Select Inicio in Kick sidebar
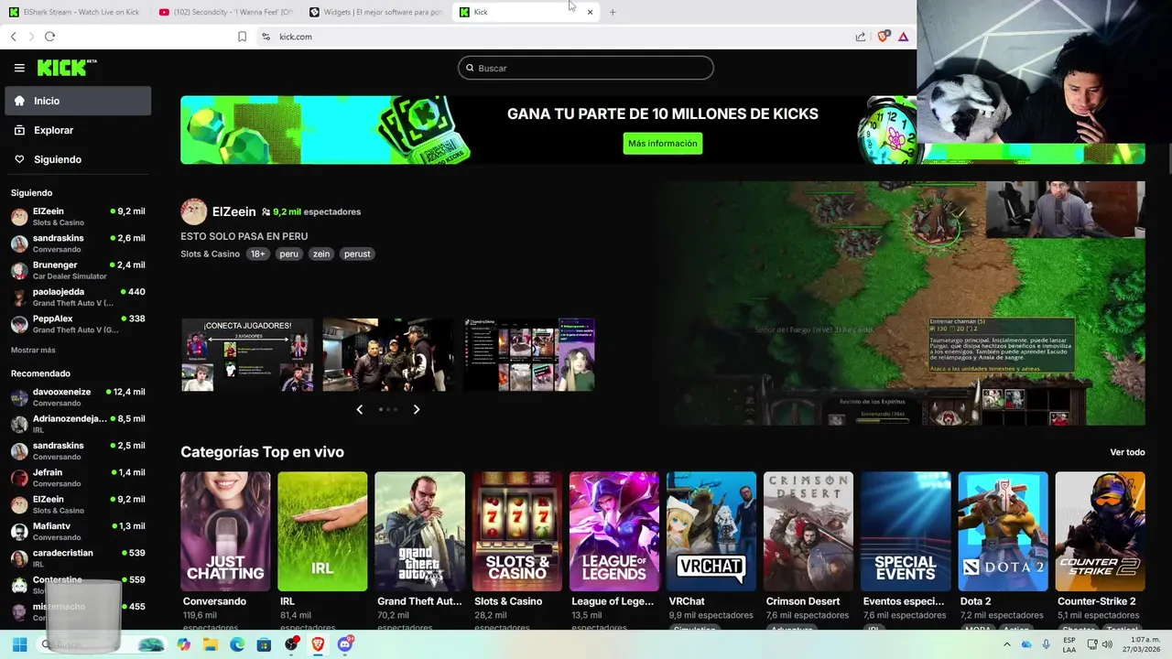This screenshot has height=659, width=1172. [78, 101]
